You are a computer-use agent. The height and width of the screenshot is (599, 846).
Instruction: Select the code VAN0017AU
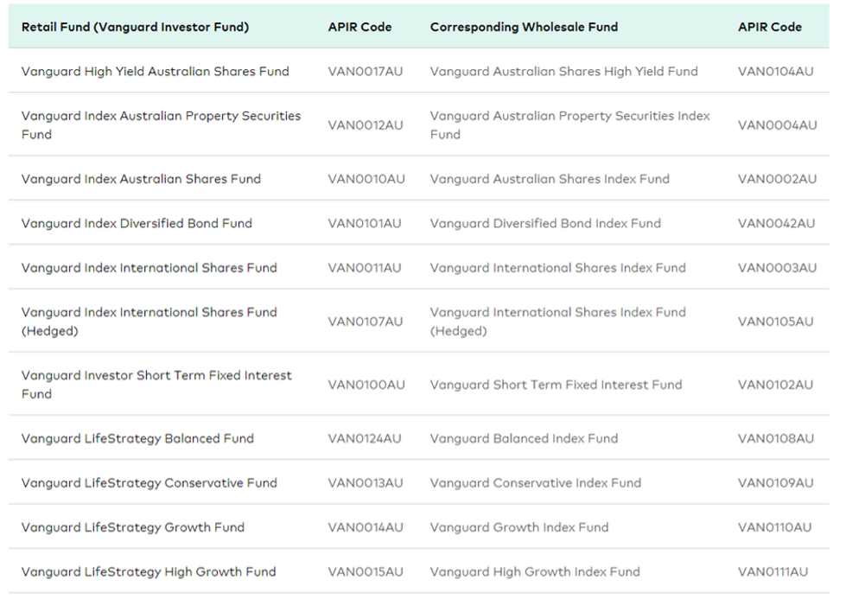tap(366, 71)
